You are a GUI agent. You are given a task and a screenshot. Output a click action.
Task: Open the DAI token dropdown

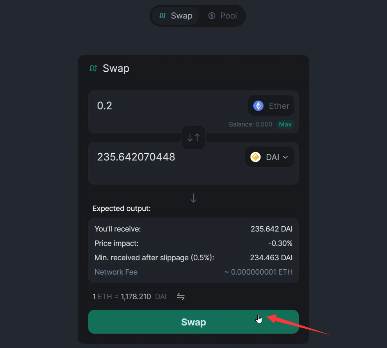[269, 157]
